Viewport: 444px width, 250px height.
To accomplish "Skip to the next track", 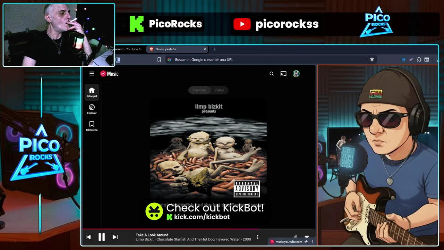I will click(115, 237).
